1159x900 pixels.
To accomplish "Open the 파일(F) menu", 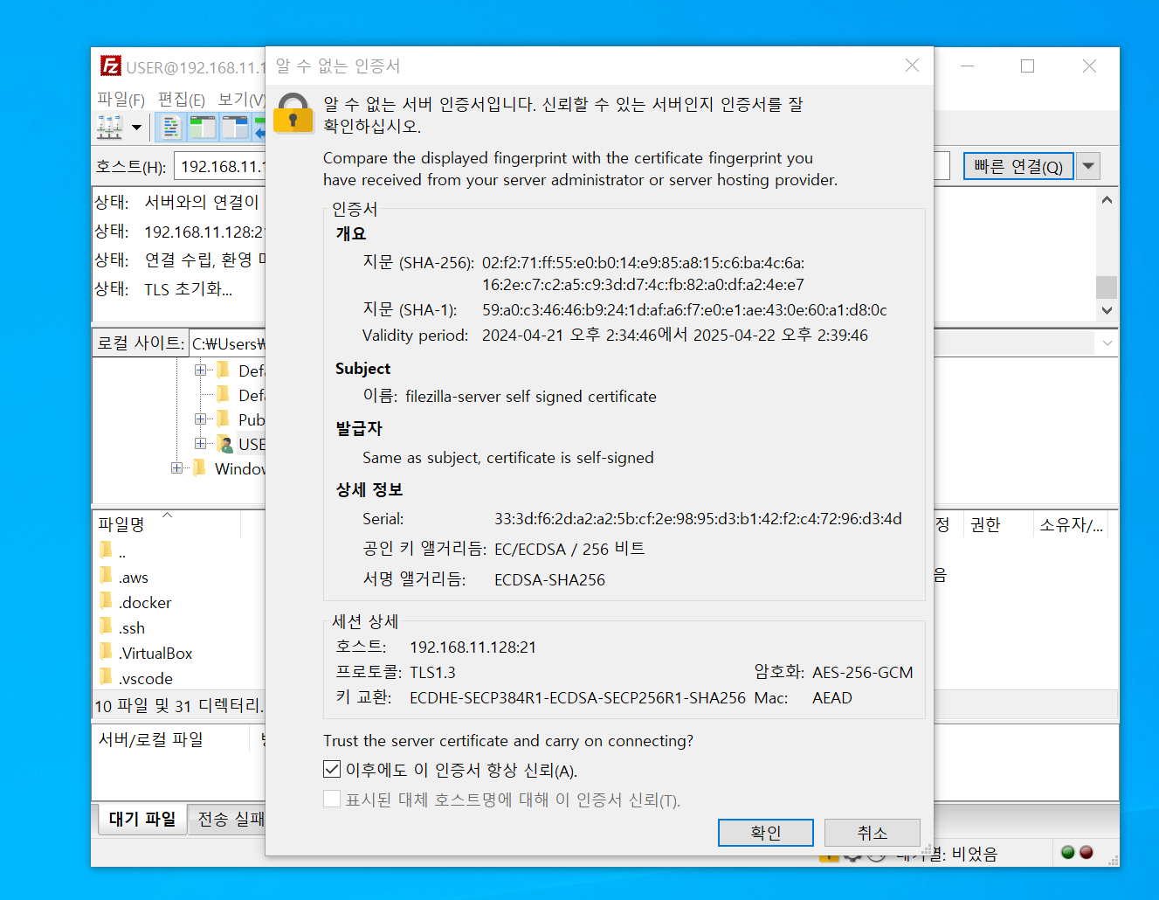I will pyautogui.click(x=121, y=100).
